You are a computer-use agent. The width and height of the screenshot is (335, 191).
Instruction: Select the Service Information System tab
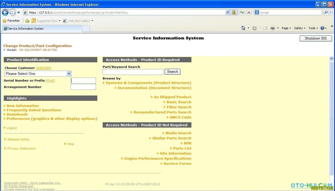click(x=42, y=29)
